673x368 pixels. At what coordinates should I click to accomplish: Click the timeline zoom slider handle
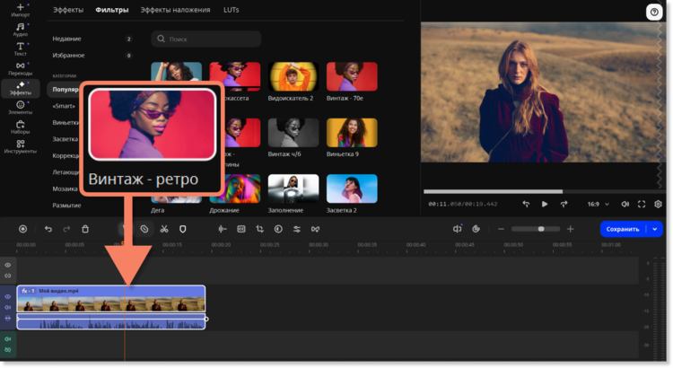tap(540, 229)
